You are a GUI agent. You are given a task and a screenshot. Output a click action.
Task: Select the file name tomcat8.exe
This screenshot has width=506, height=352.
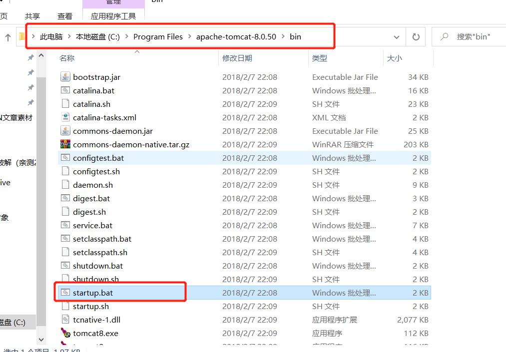coord(95,334)
